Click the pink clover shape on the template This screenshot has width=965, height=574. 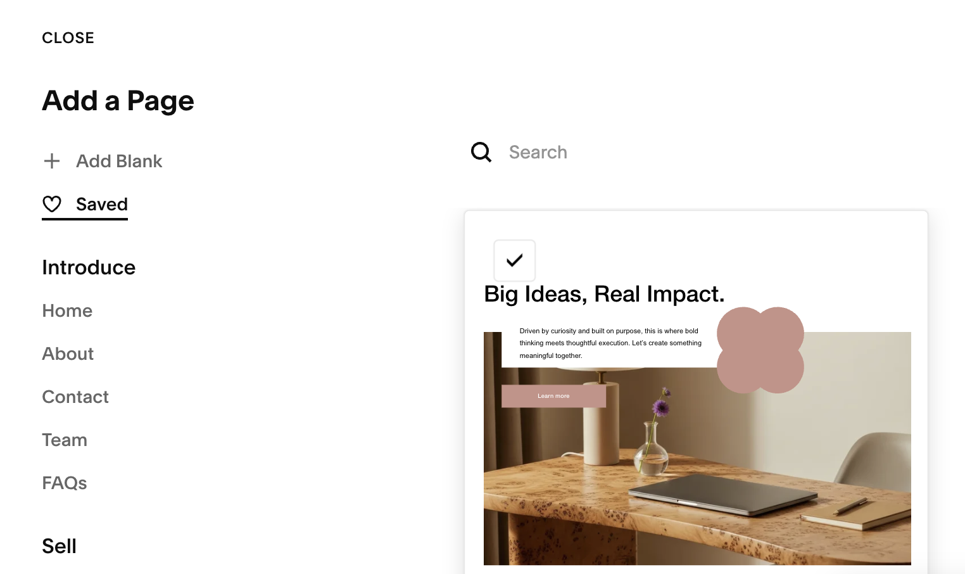(x=760, y=350)
